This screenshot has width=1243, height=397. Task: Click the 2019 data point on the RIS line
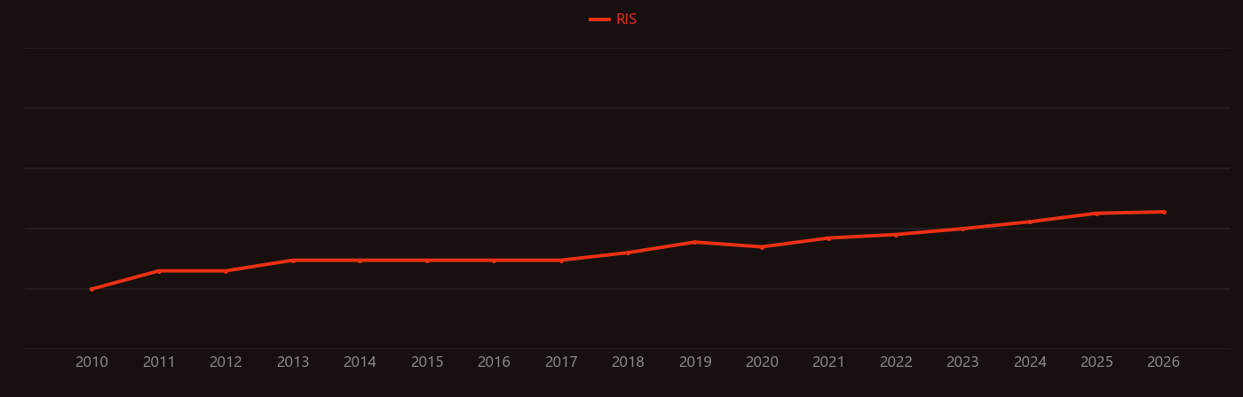tap(695, 242)
